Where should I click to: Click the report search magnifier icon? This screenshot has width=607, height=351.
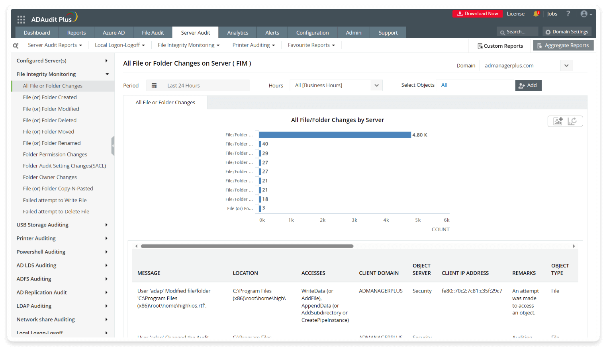tap(16, 46)
